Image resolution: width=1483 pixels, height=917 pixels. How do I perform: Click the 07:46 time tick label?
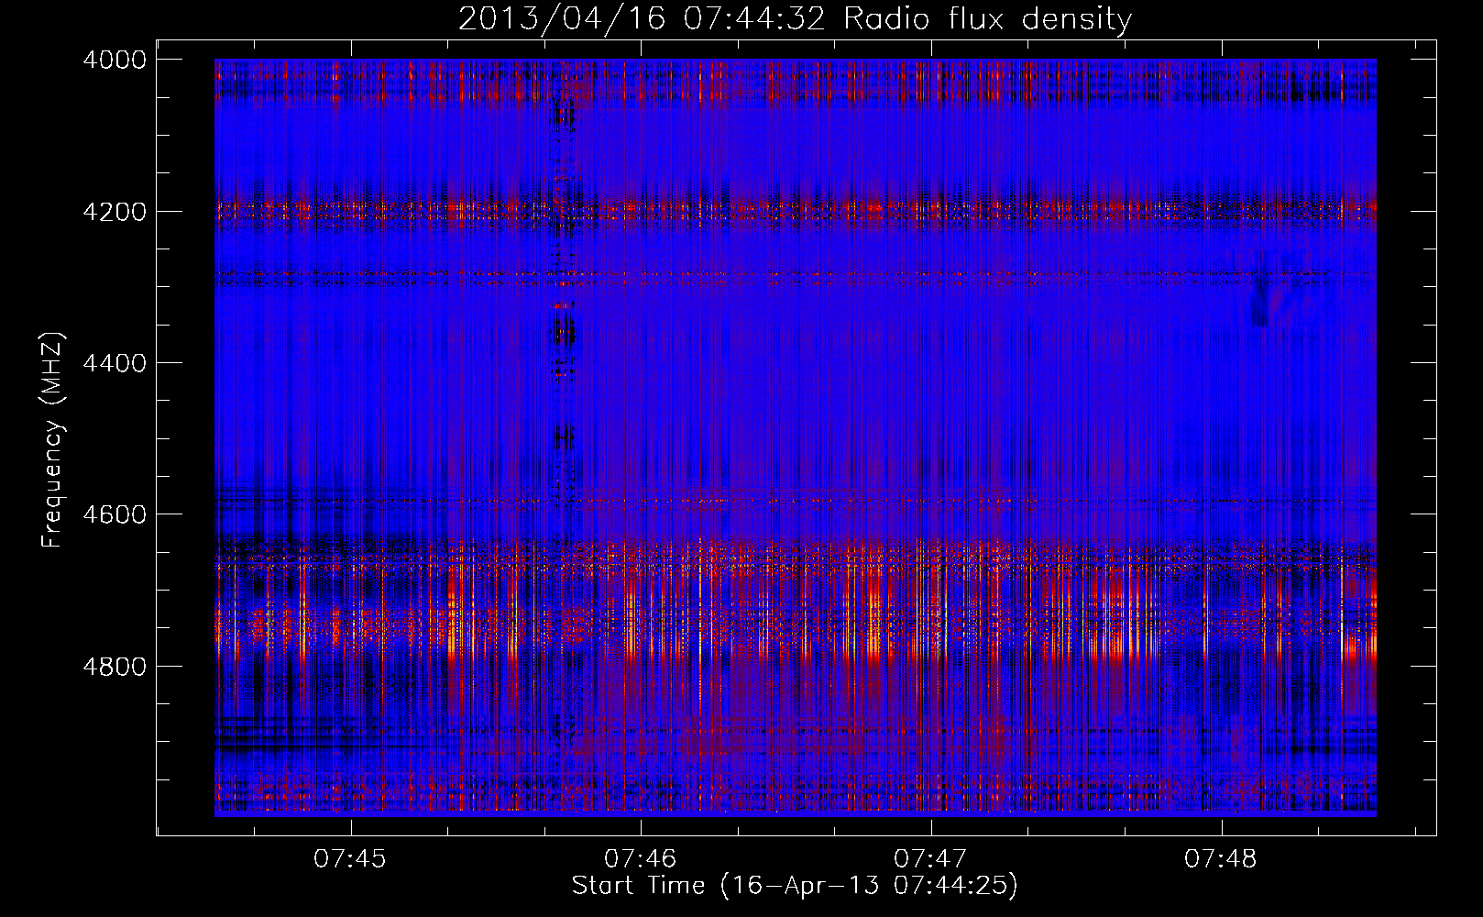tap(640, 859)
